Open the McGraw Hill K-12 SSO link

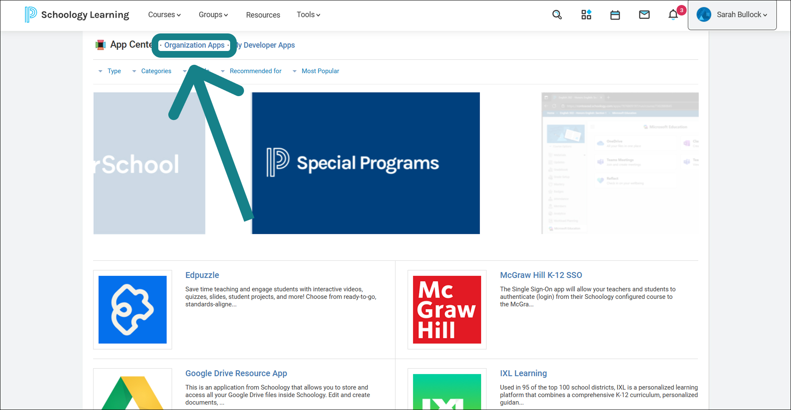pos(541,275)
